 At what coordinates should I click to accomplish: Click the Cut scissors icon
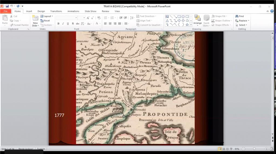(11, 16)
